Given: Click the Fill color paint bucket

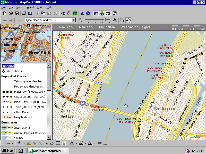Looking at the screenshot, I should point(72,143).
